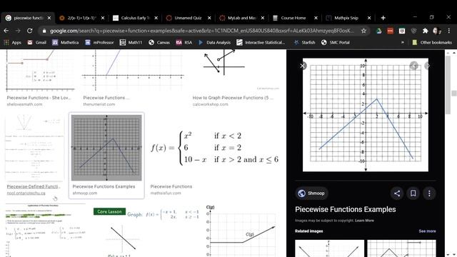
Task: Open the first related image thumbnail
Action: 329,248
